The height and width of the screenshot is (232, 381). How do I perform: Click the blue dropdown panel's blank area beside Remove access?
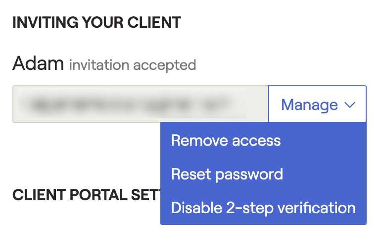[x=323, y=140]
